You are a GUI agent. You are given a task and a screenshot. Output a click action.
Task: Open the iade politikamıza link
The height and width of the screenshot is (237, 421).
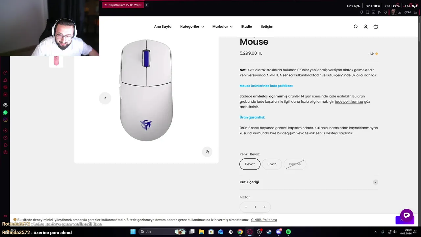[349, 102]
